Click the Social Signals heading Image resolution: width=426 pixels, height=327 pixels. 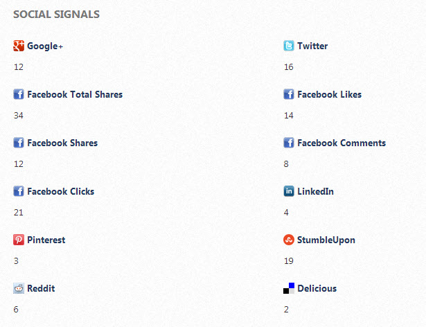pos(56,15)
